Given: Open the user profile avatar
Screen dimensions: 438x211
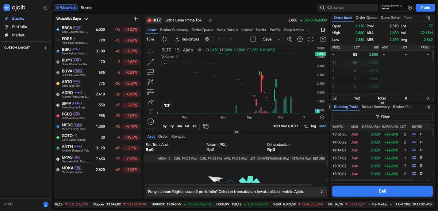Looking at the screenshot, I should [x=46, y=204].
